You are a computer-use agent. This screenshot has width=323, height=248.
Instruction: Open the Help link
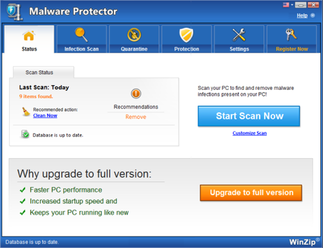tap(302, 15)
